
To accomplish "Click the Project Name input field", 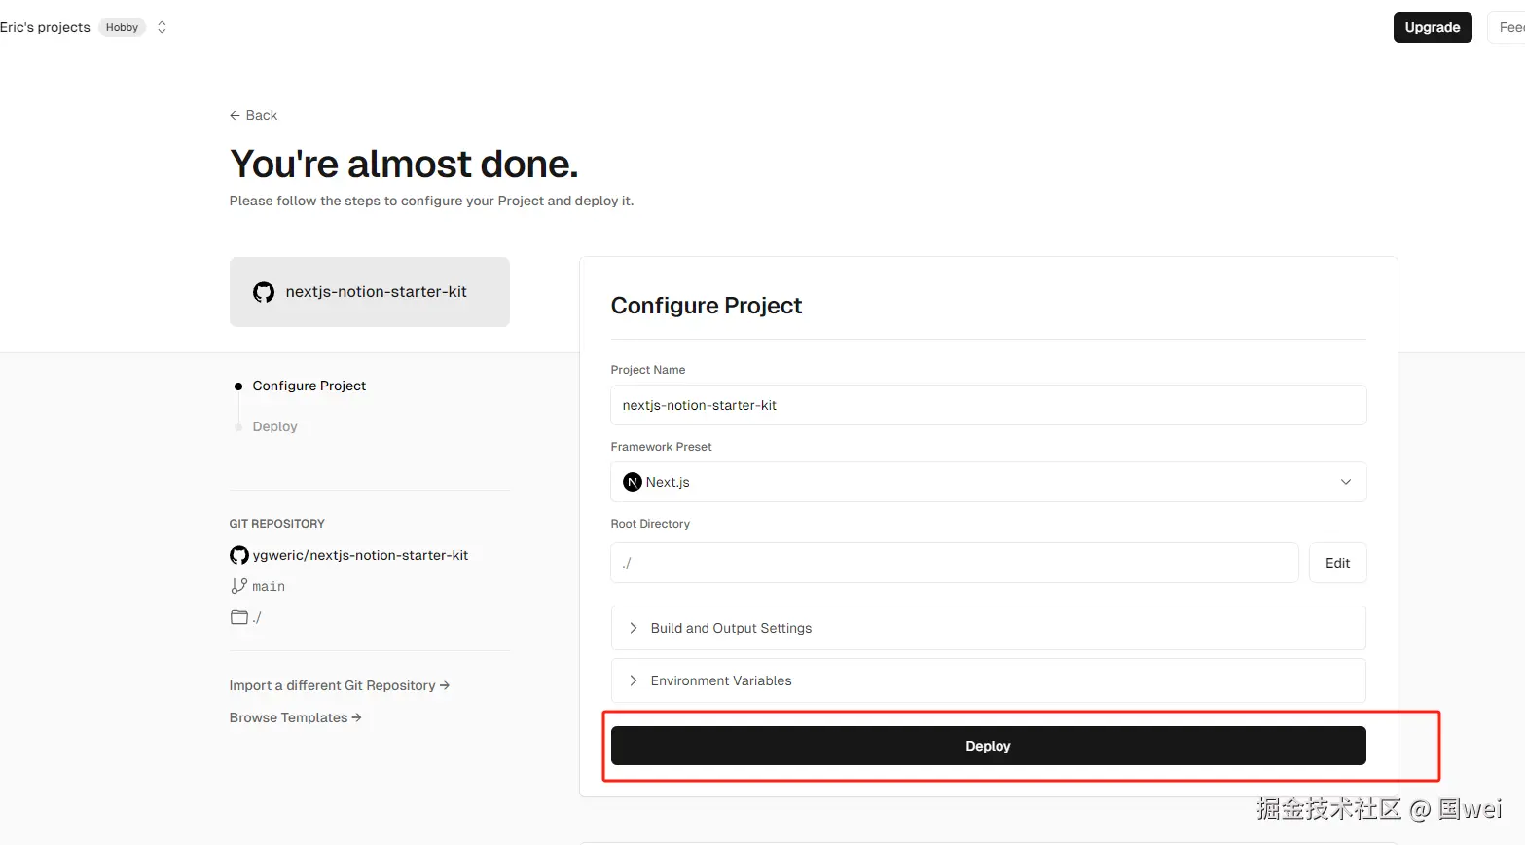I will (988, 405).
